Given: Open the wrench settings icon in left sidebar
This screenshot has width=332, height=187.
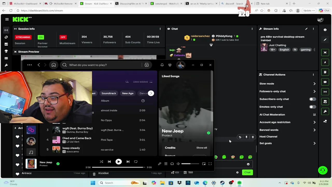Looking at the screenshot, I should click(x=6, y=65).
